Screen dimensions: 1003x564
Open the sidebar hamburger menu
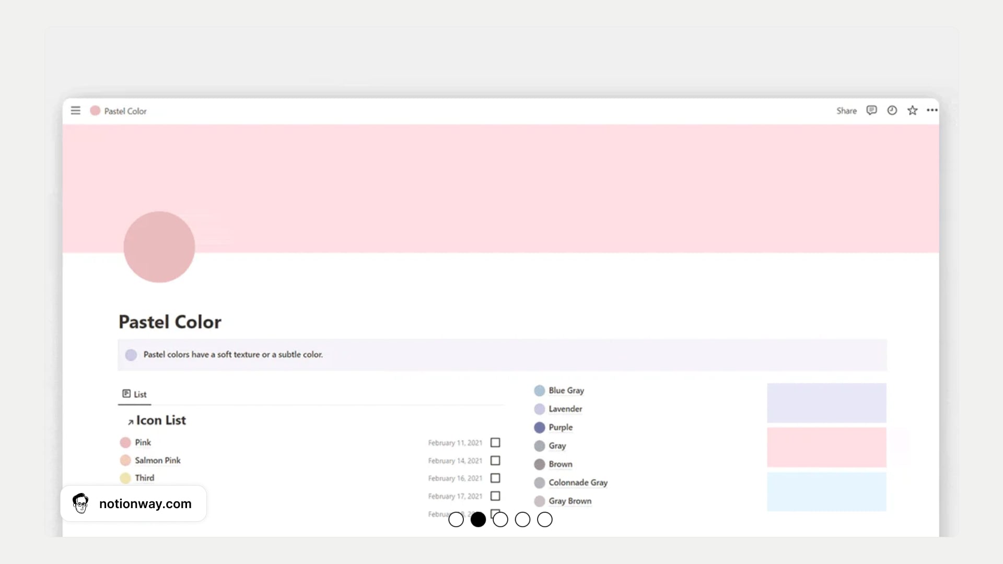[76, 111]
